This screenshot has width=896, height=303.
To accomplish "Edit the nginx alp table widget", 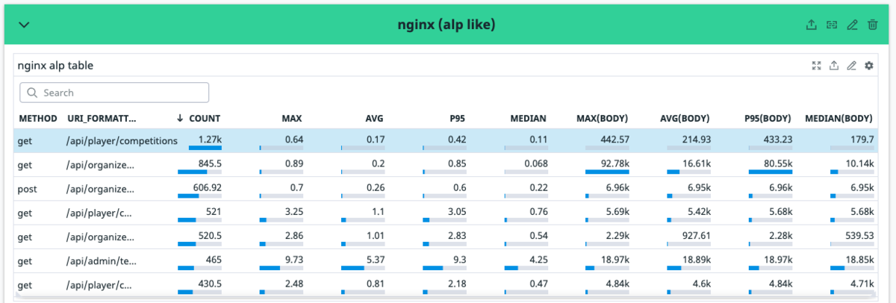I will tap(851, 66).
